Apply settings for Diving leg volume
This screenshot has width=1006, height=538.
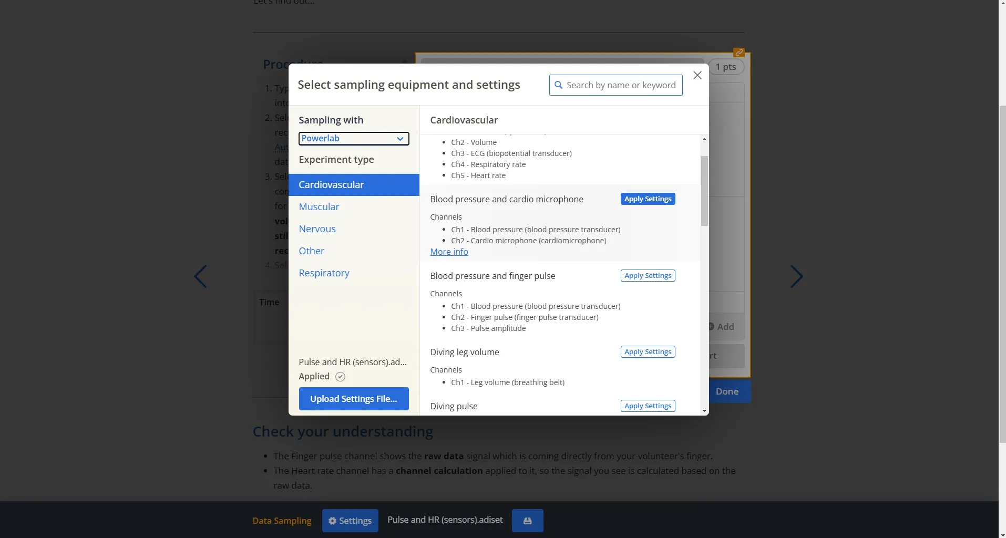click(x=648, y=352)
